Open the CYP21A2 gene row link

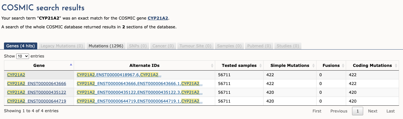pyautogui.click(x=16, y=75)
